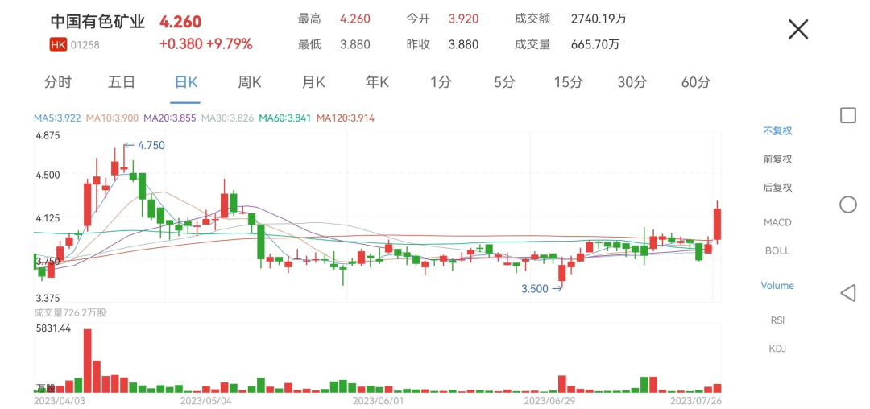The height and width of the screenshot is (409, 870).
Task: Select the 不复权 adjustment option
Action: [777, 131]
